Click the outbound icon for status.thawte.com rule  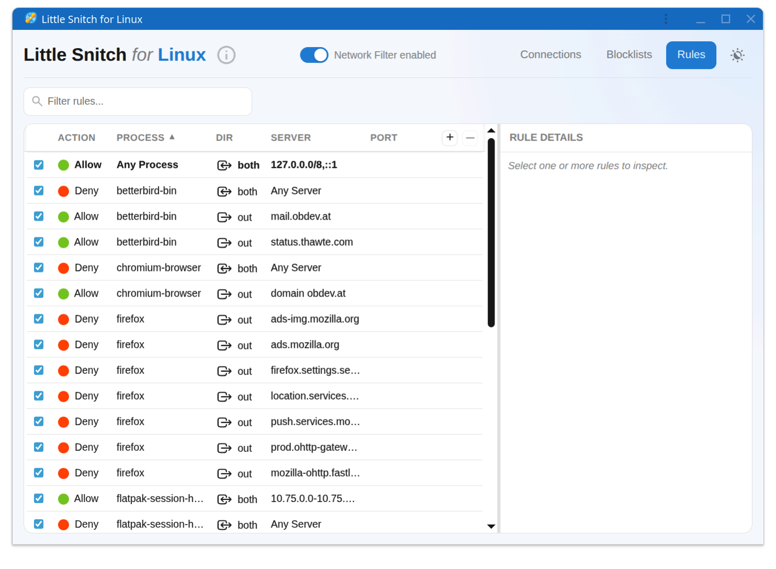tap(224, 243)
